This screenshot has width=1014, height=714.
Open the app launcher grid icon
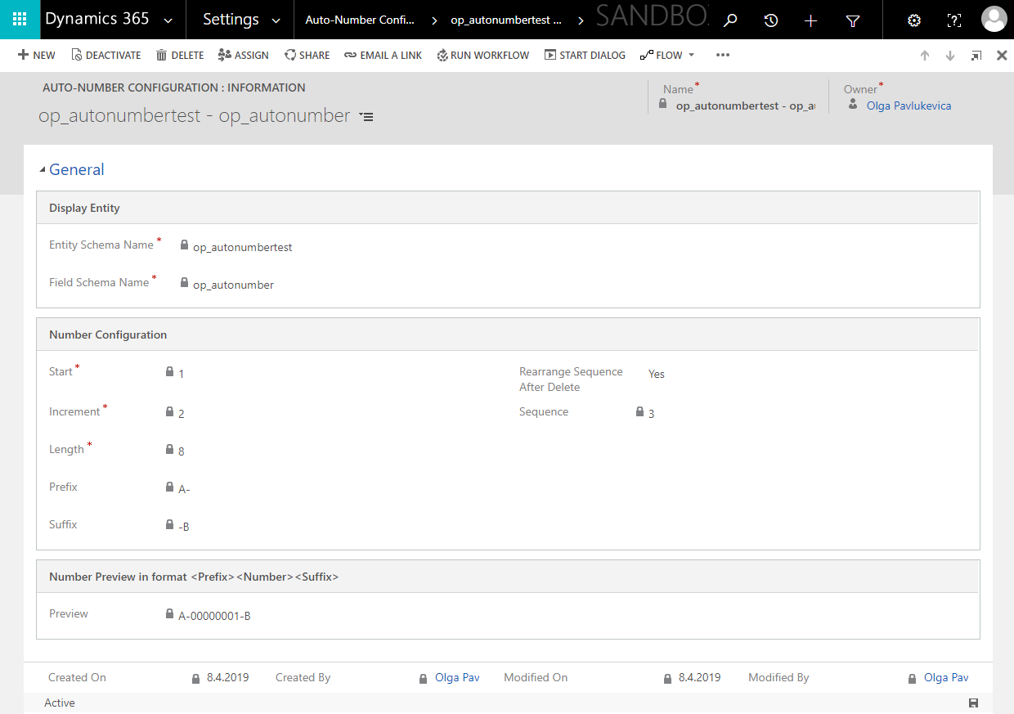tap(20, 20)
